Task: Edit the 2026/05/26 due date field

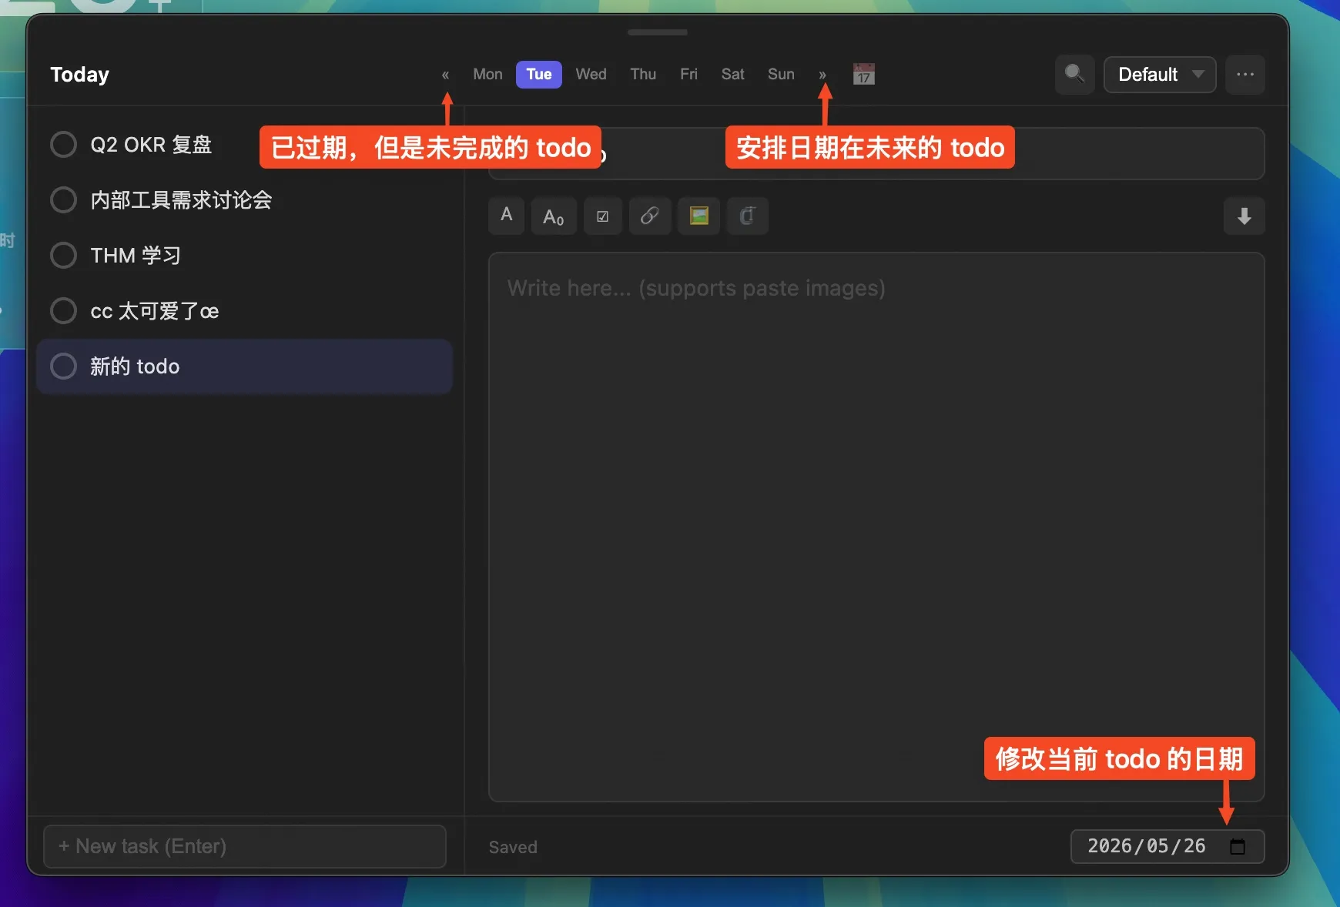Action: click(1167, 846)
